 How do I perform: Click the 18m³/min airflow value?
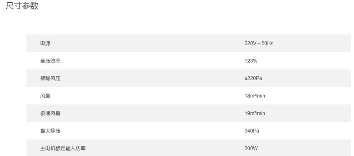coord(254,96)
